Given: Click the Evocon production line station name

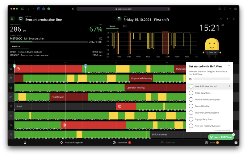Looking at the screenshot, I should [x=44, y=20].
